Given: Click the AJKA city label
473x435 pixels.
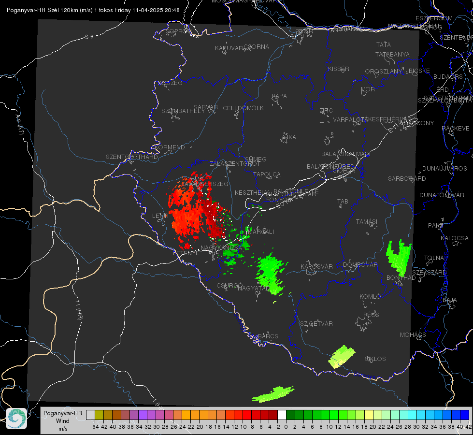Looking at the screenshot, I should click(x=288, y=137).
